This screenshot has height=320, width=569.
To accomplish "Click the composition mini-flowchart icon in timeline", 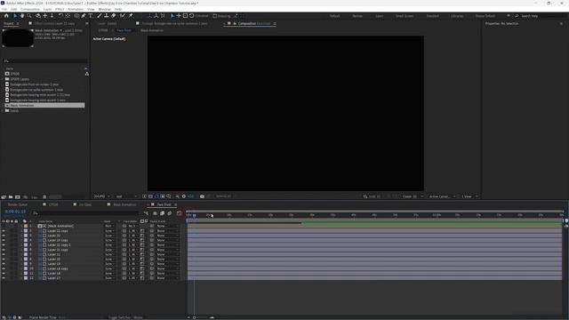I will tap(146, 213).
